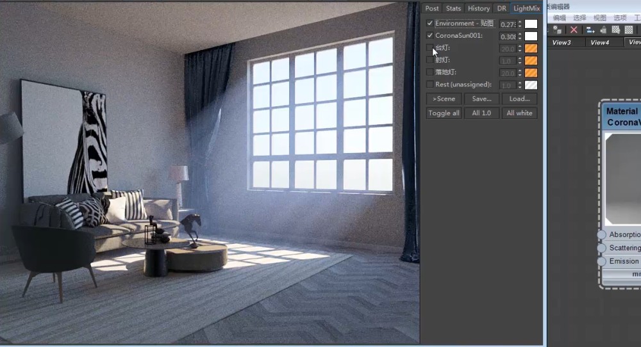Click the All white button
This screenshot has width=641, height=347.
point(519,113)
